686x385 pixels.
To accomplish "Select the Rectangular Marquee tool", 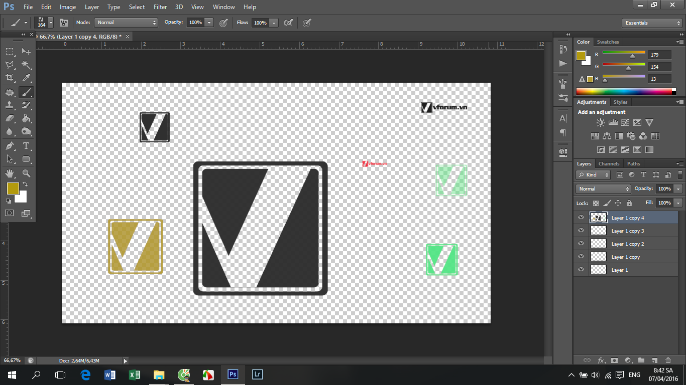I will [x=10, y=52].
